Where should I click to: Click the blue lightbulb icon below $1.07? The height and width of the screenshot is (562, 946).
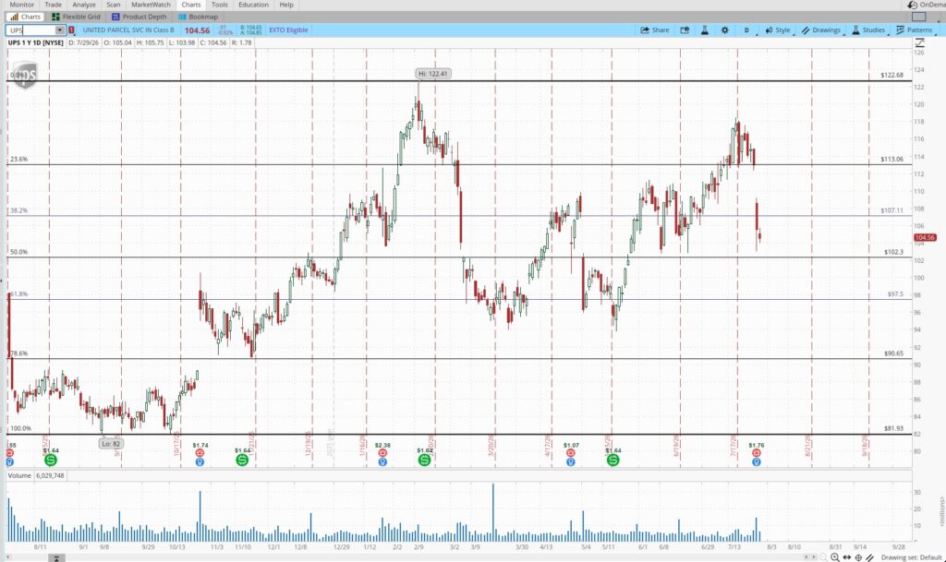[x=571, y=462]
